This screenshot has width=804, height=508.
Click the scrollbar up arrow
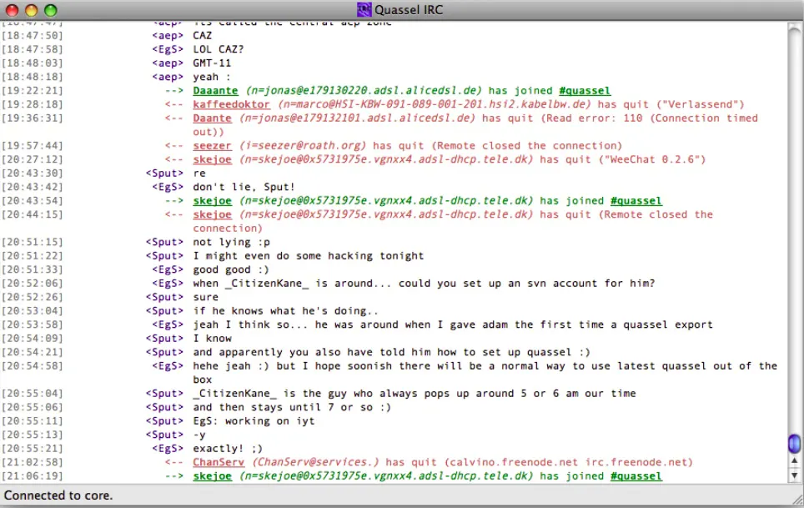pyautogui.click(x=794, y=460)
